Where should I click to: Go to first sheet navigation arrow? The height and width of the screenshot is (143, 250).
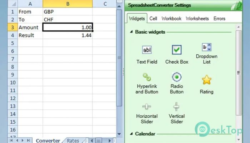pos(11,140)
